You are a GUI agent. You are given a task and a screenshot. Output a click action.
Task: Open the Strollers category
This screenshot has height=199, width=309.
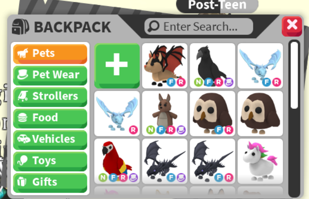(50, 97)
